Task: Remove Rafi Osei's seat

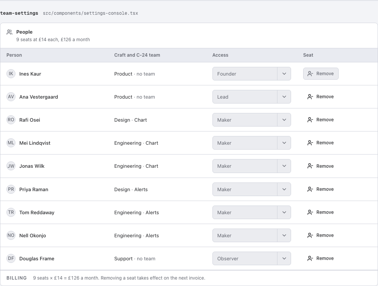Action: coord(321,120)
